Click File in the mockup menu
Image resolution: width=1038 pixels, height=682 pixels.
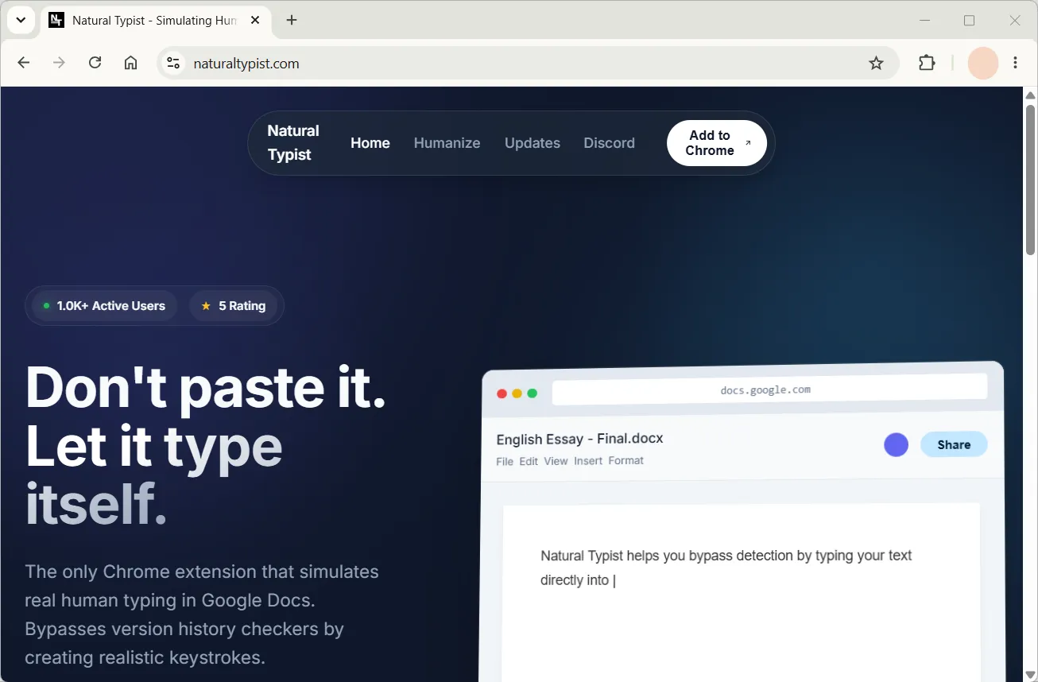(x=505, y=461)
